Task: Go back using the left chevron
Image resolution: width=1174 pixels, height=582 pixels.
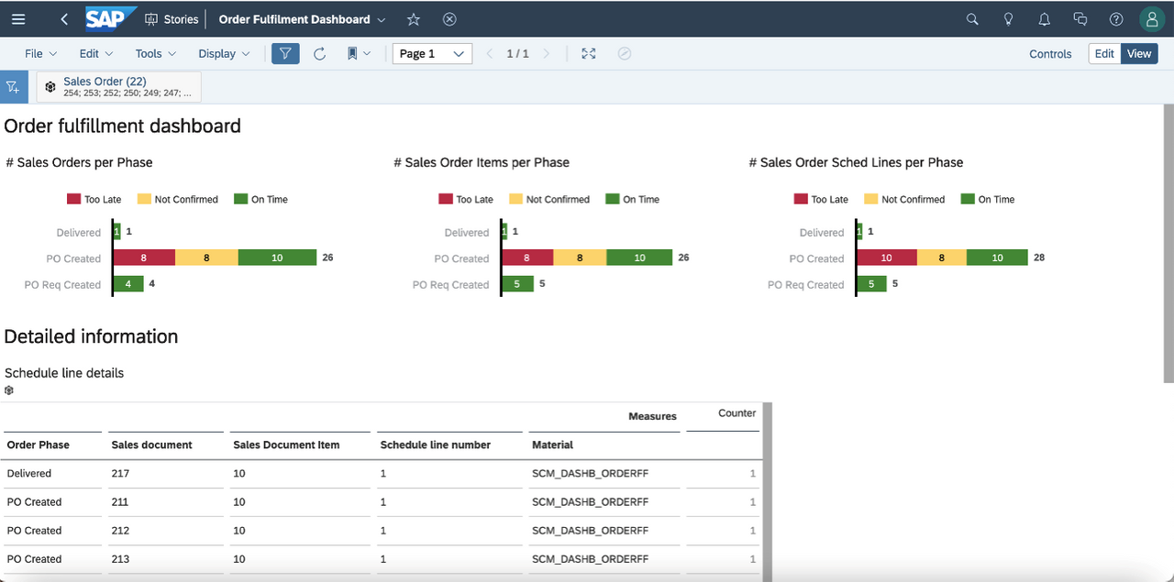Action: (x=63, y=19)
